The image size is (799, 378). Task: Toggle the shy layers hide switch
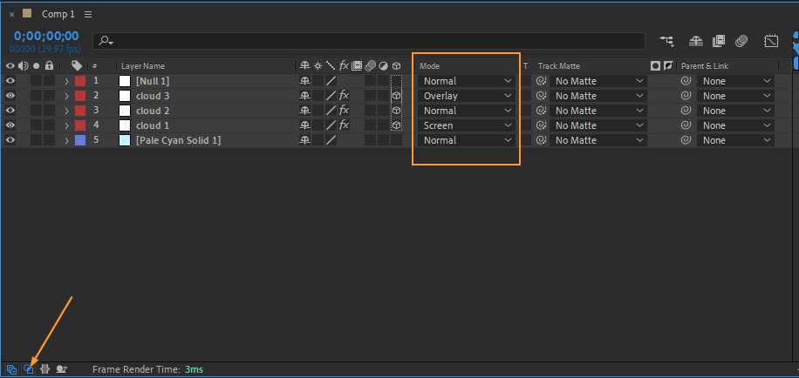(696, 40)
